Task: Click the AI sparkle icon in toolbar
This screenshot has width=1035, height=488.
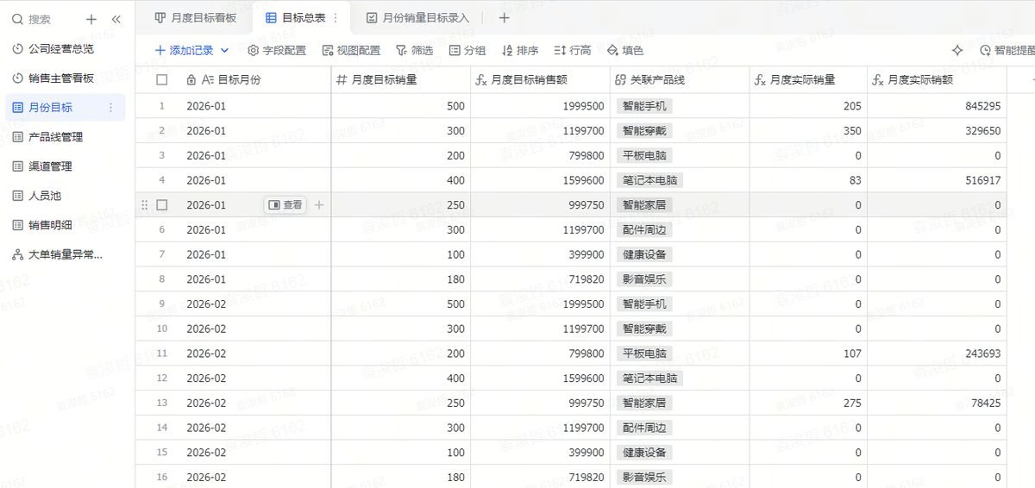Action: (x=957, y=51)
